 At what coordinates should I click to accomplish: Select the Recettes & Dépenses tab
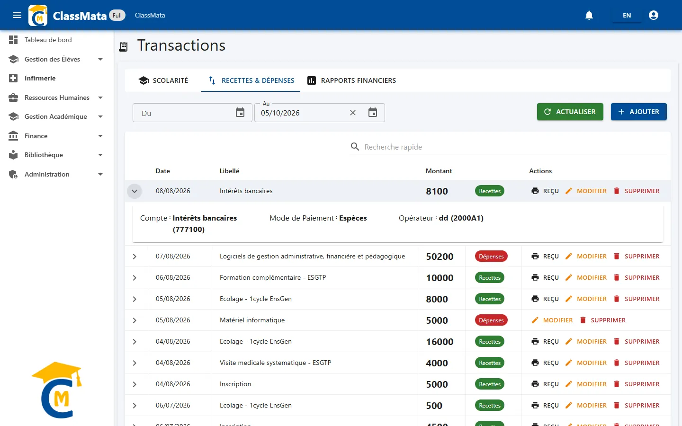pos(251,80)
